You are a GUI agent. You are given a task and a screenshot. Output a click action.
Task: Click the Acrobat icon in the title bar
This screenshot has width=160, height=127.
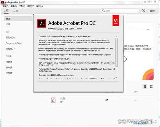coord(3,2)
